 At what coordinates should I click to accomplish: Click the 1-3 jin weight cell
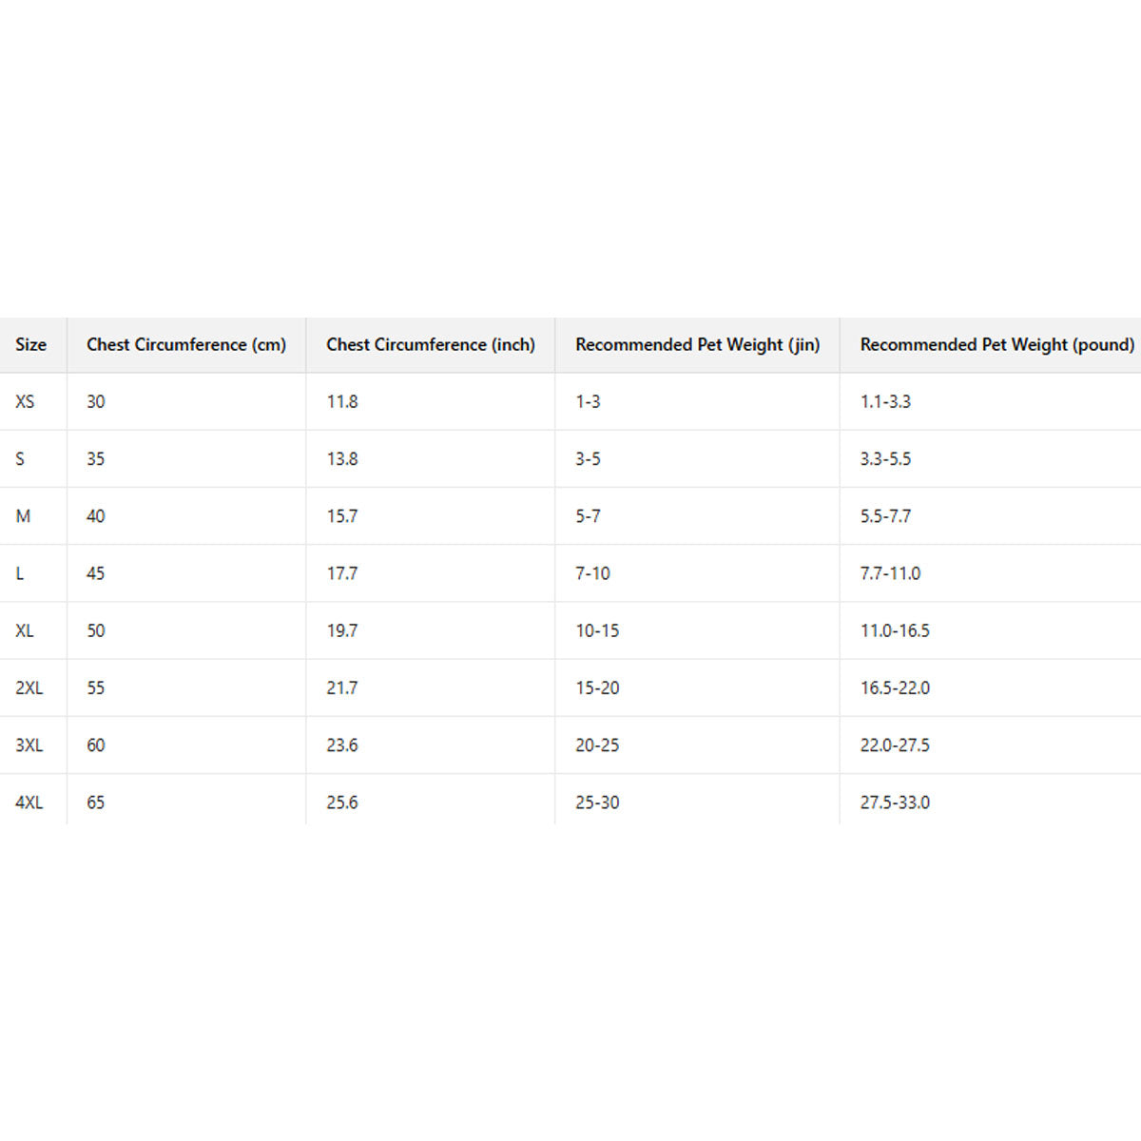pos(588,402)
